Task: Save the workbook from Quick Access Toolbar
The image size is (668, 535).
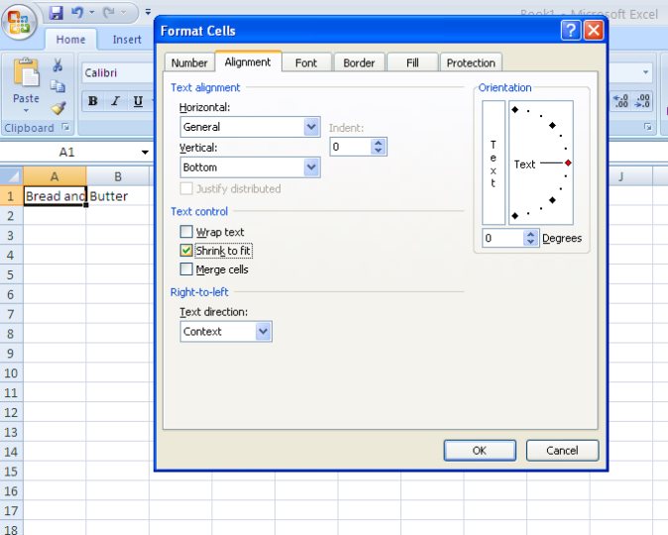Action: pyautogui.click(x=56, y=13)
